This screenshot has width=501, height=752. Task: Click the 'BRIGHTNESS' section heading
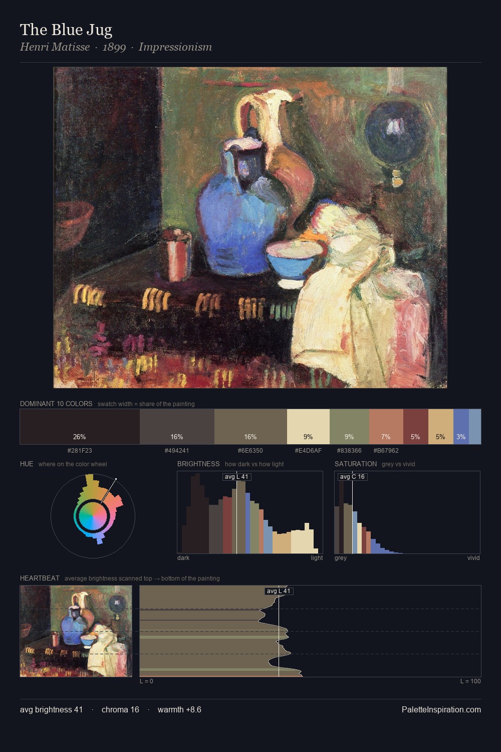click(x=198, y=464)
